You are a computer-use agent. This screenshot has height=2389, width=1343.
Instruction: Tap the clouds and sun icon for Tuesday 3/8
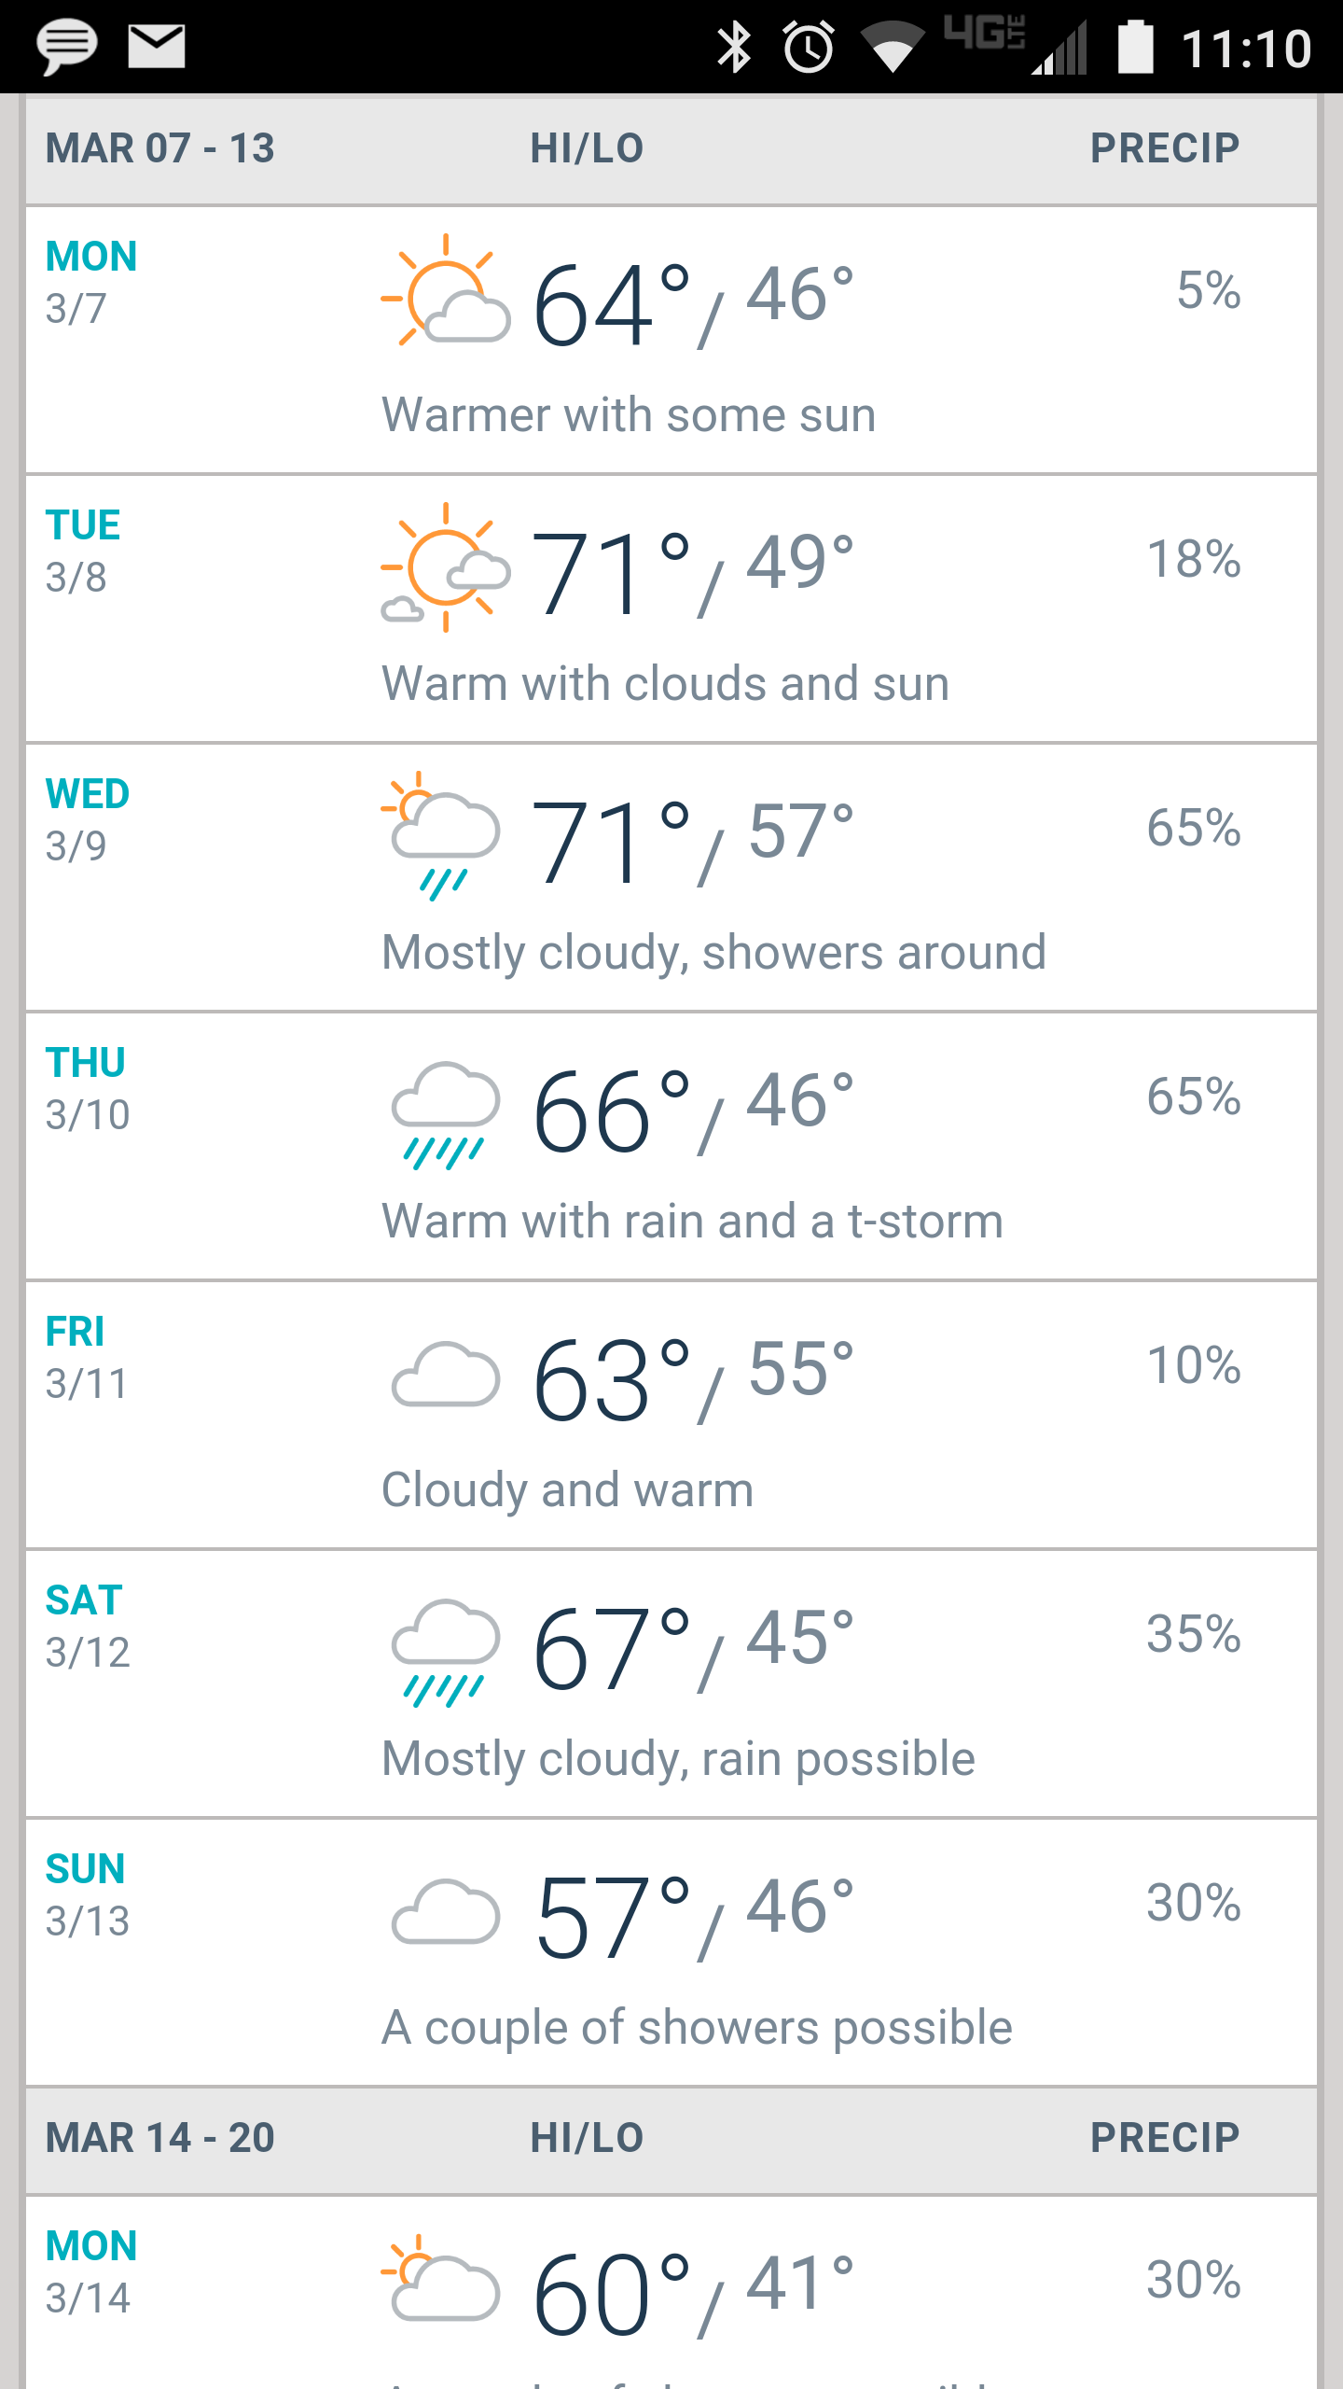click(446, 566)
